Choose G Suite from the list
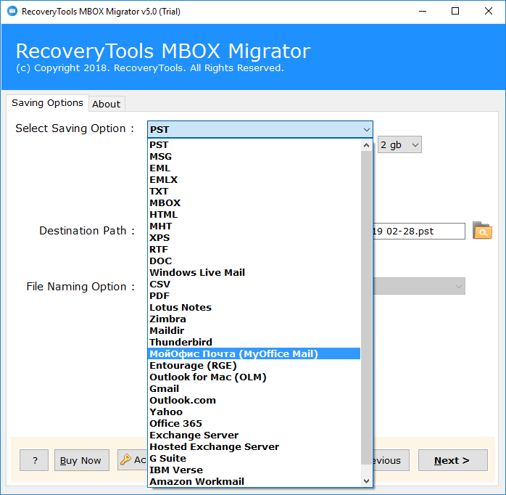 click(254, 459)
